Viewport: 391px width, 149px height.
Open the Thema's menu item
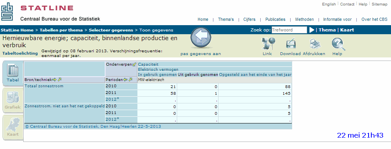pos(226,19)
